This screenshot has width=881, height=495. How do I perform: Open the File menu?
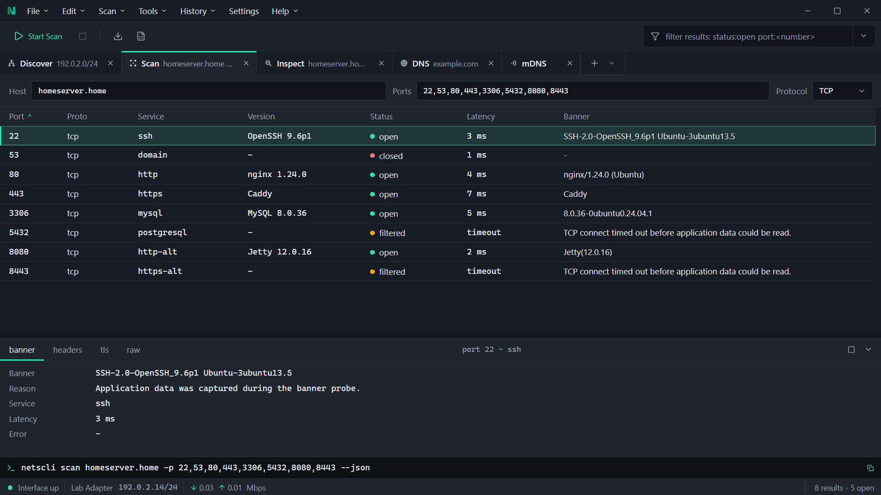pos(37,11)
